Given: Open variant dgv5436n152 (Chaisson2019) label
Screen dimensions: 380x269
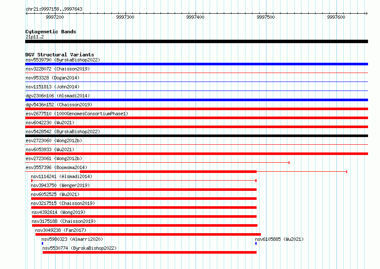Looking at the screenshot, I should pos(59,105).
